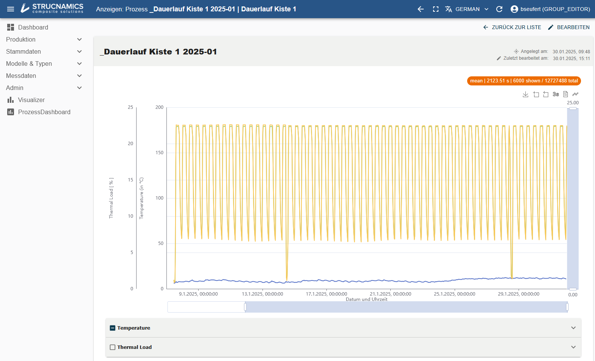Click the refresh icon in header

pyautogui.click(x=499, y=9)
